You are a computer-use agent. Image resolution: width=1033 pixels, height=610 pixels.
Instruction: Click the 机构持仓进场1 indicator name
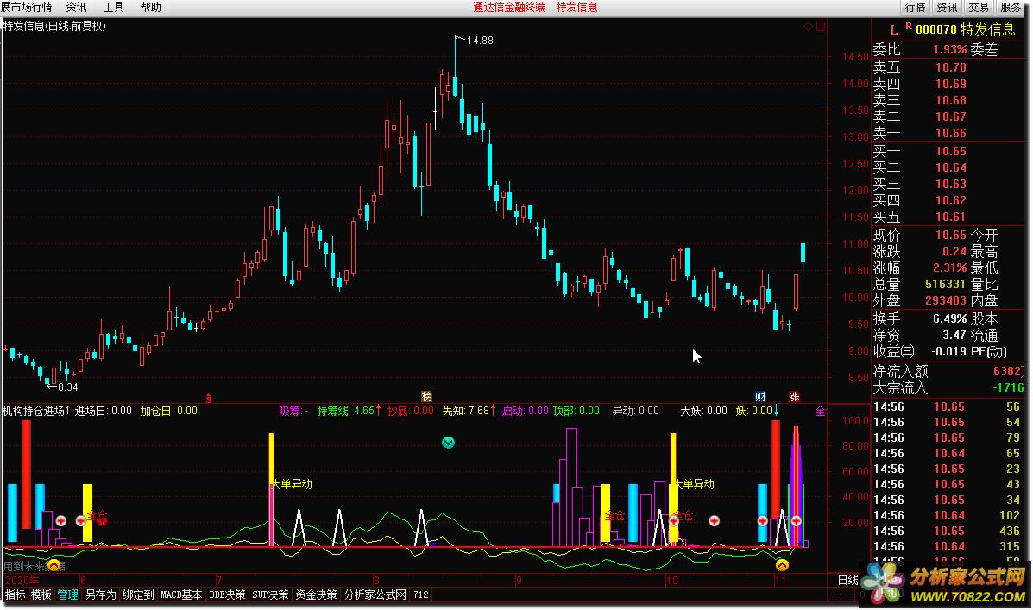(35, 411)
